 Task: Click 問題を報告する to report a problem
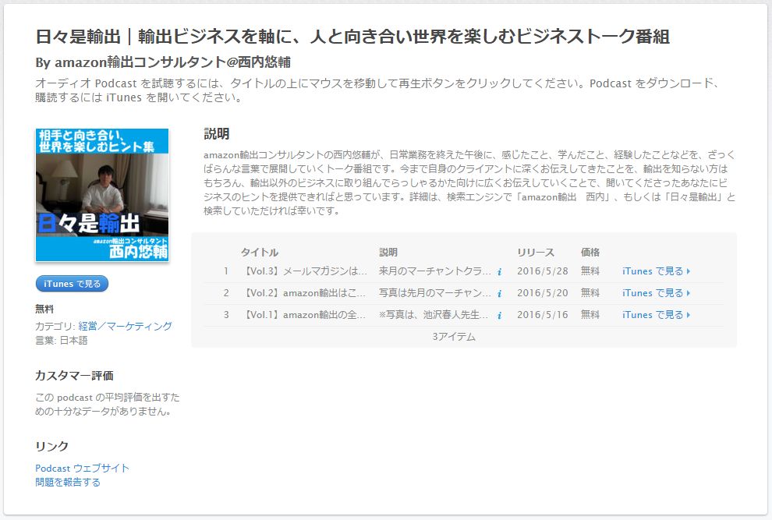[68, 482]
